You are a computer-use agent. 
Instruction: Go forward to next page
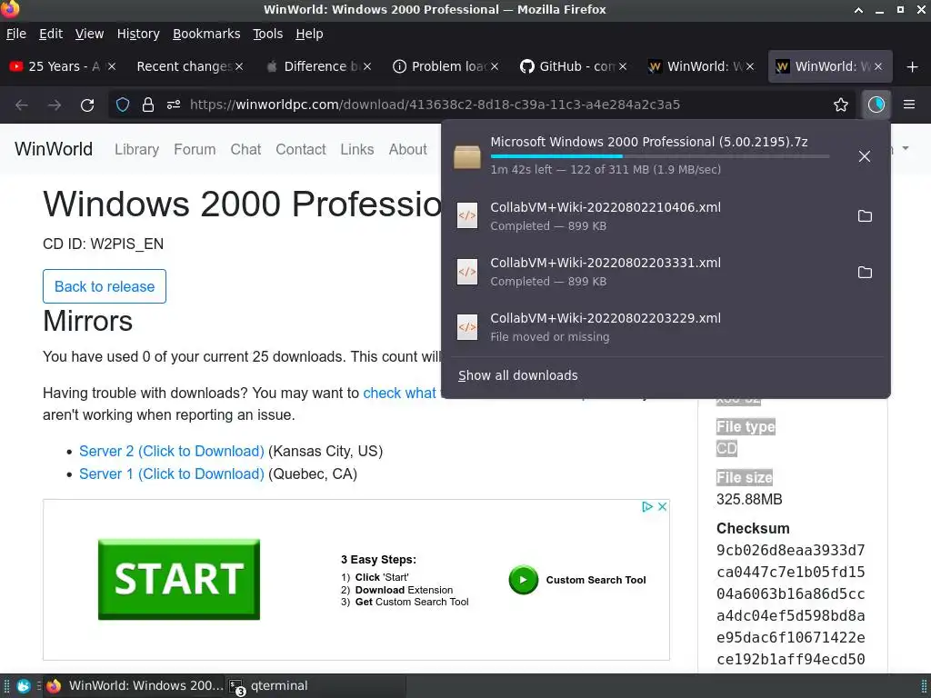(55, 105)
